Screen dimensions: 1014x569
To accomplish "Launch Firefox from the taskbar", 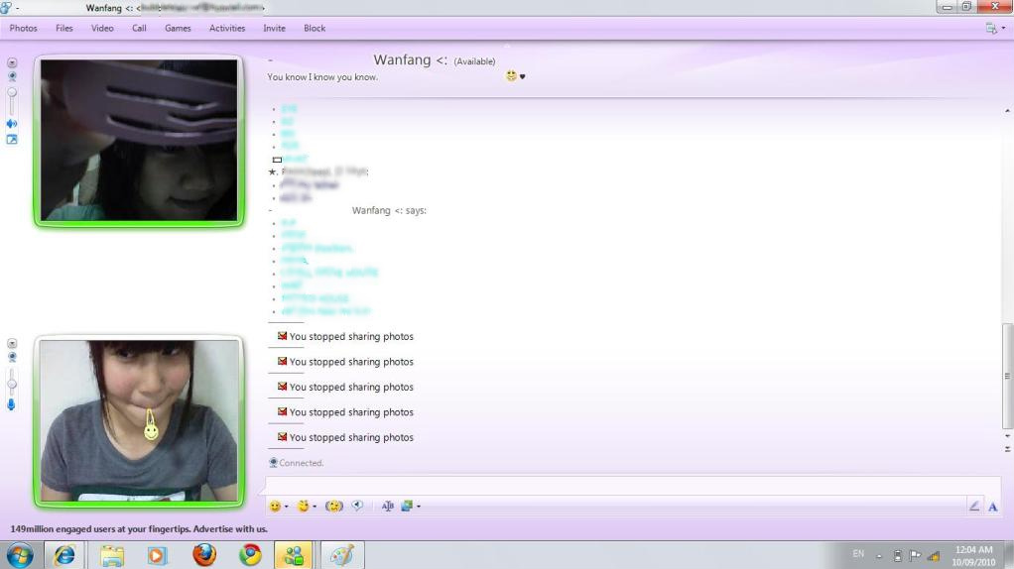I will (204, 555).
